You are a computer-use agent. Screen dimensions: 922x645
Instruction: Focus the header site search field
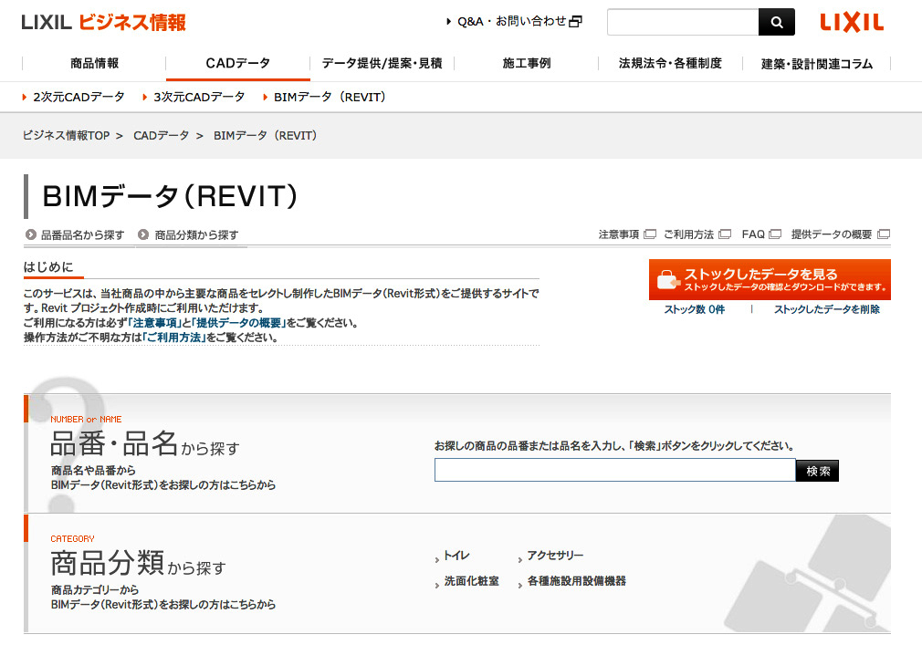click(x=683, y=22)
